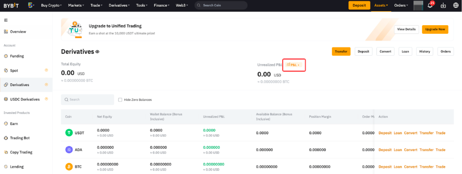This screenshot has width=462, height=174.
Task: Click the orange icon beside Spot
Action: (x=46, y=70)
